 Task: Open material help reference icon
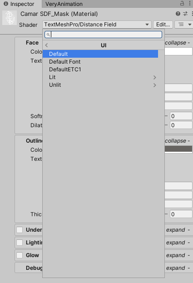pyautogui.click(x=178, y=14)
